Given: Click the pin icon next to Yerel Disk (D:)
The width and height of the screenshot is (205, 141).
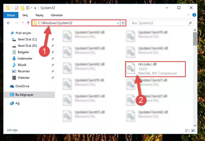Looking at the screenshot, I should [x=53, y=46].
